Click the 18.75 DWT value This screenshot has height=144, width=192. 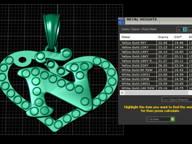[179, 88]
